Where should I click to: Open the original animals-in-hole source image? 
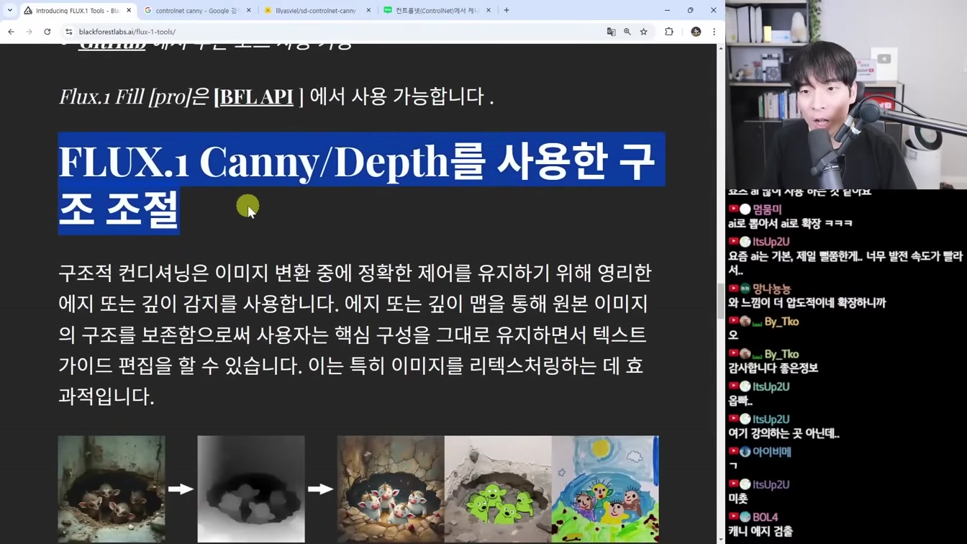click(x=112, y=489)
